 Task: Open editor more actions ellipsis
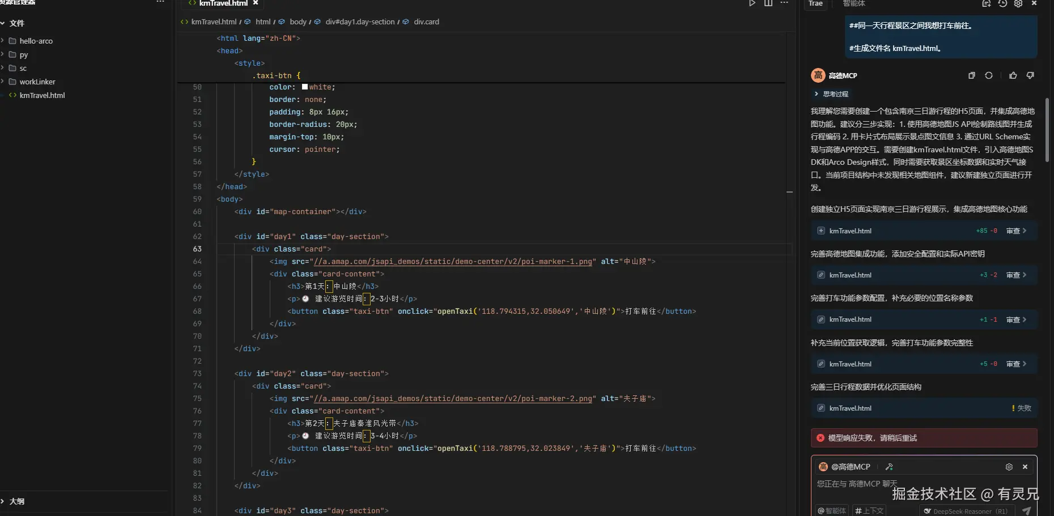784,3
